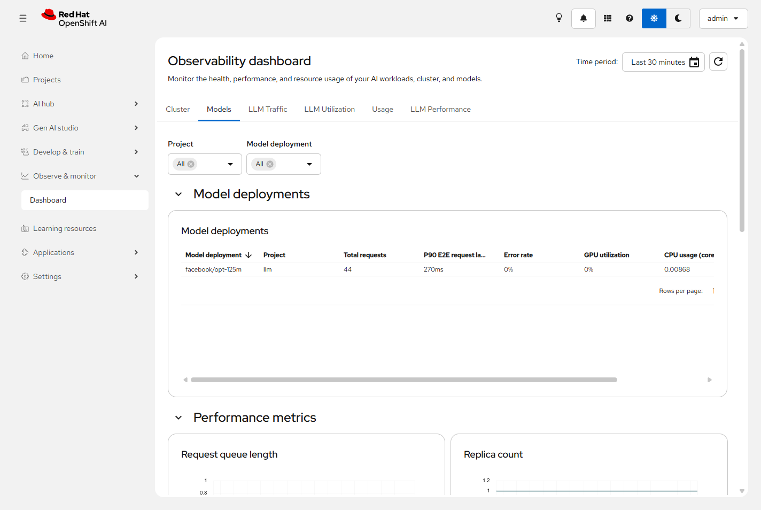Image resolution: width=761 pixels, height=510 pixels.
Task: Sort by Model deployment column arrow
Action: 249,255
